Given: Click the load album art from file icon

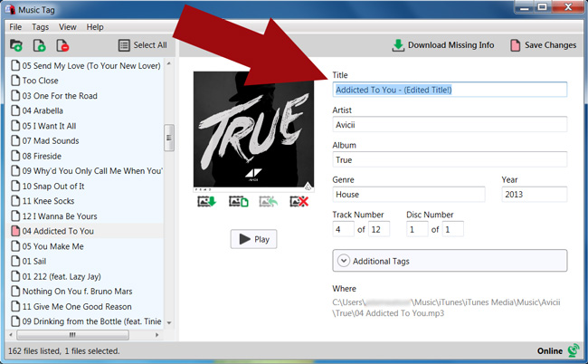Looking at the screenshot, I should coord(239,202).
